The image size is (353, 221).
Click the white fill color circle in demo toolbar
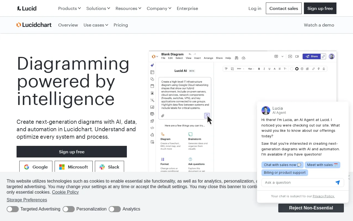(x=292, y=69)
